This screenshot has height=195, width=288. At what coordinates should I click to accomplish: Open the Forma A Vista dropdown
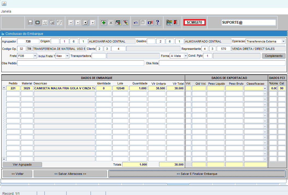tap(186, 56)
